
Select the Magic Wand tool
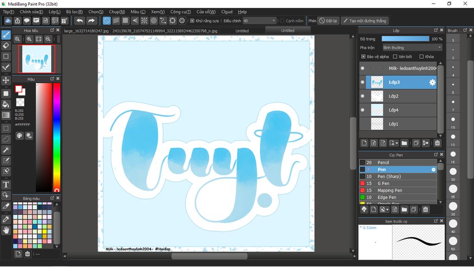pos(6,150)
